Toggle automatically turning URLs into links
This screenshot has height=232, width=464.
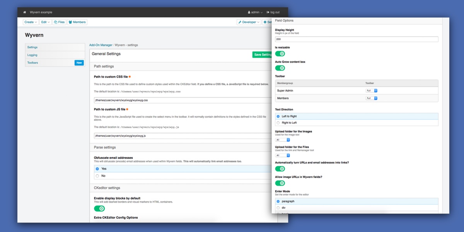(x=280, y=169)
